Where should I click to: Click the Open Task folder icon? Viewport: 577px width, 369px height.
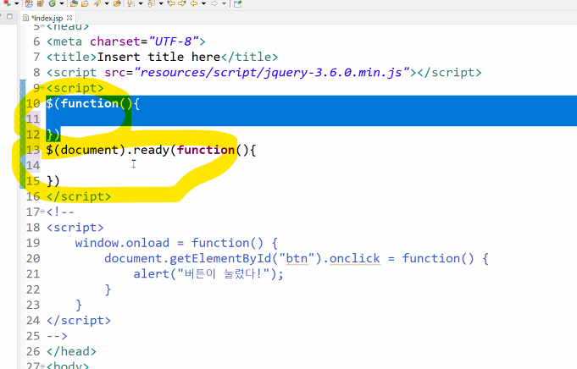(85, 3)
